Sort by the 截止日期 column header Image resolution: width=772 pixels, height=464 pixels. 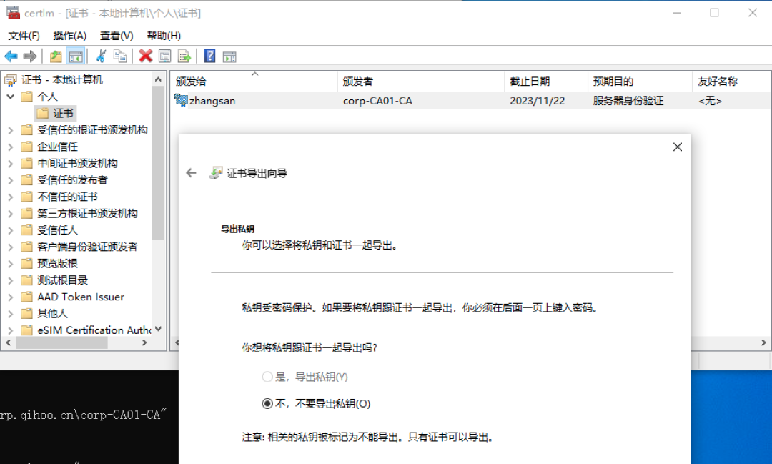546,82
